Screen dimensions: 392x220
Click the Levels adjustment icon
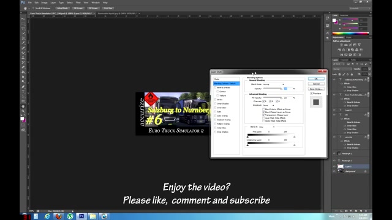(x=345, y=45)
